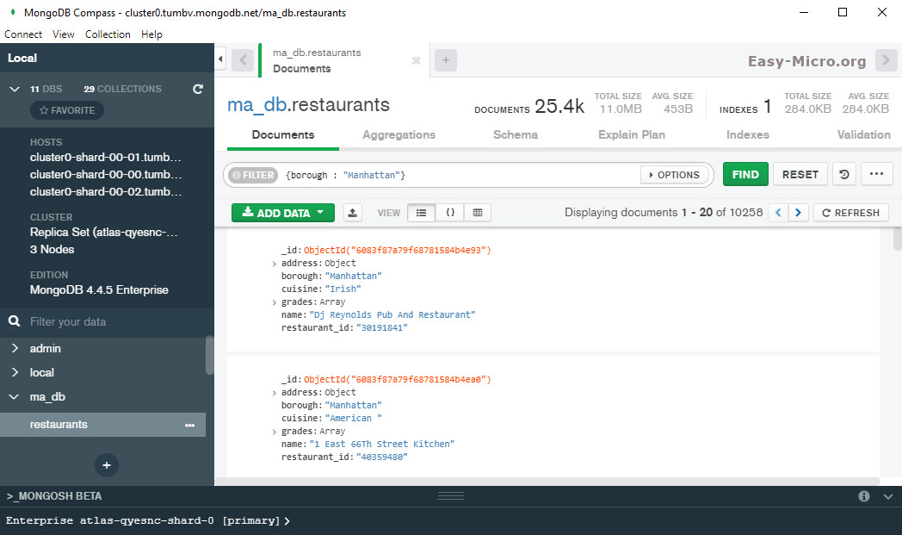Go to next tab with forward arrow
This screenshot has height=535, width=902.
point(886,60)
